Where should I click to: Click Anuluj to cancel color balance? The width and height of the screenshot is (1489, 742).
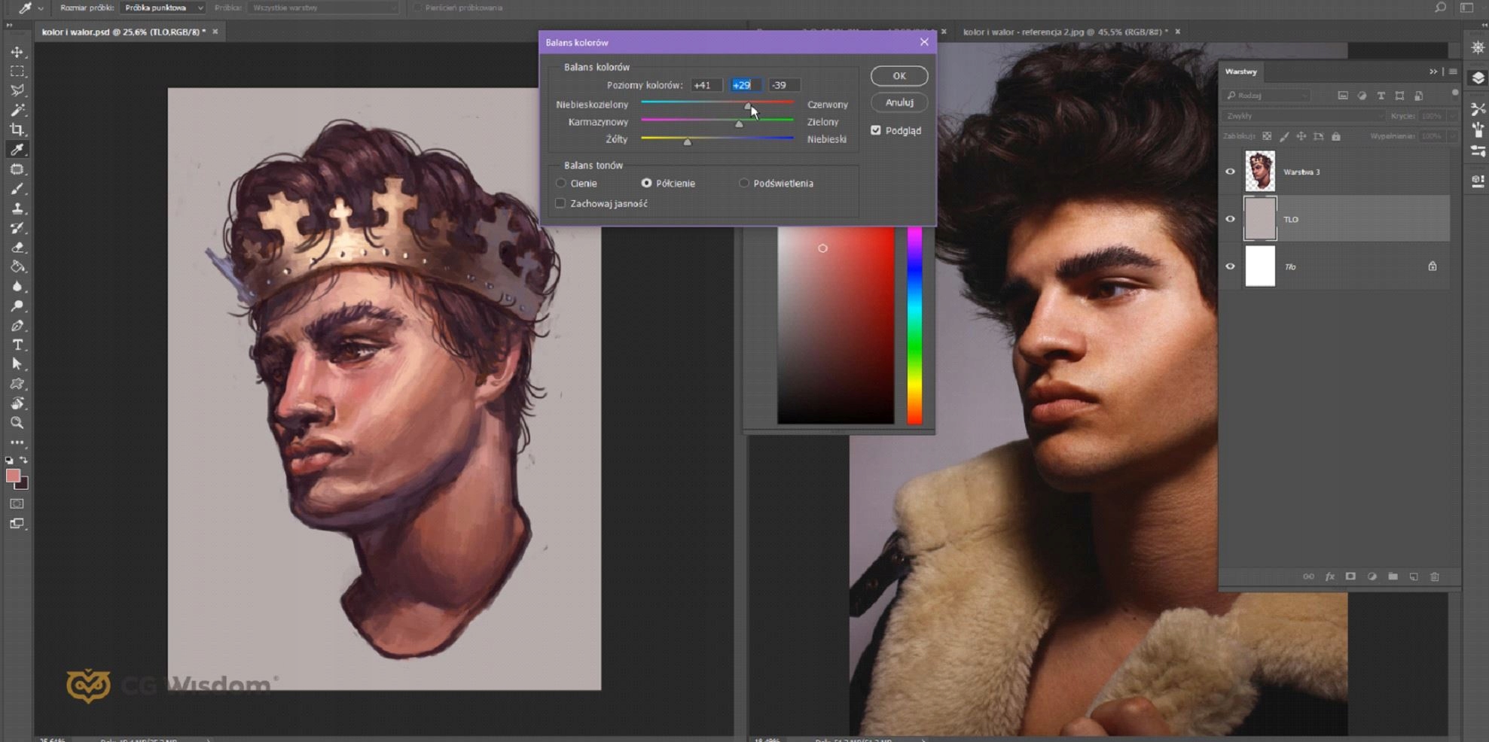click(899, 102)
